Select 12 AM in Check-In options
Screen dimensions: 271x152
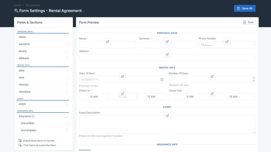(x=151, y=97)
